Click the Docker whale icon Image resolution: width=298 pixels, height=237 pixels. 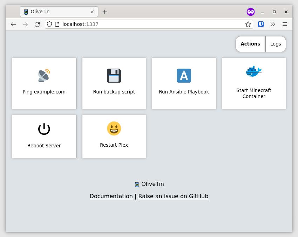tap(254, 71)
